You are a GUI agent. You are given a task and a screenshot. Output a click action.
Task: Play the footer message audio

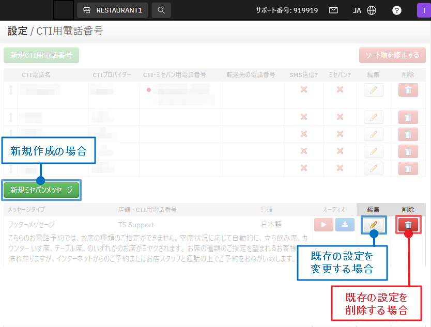324,225
